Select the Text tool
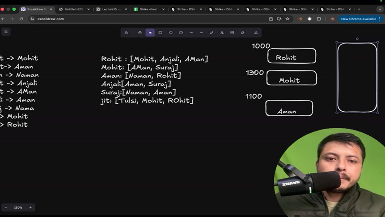385x217 pixels. click(x=222, y=33)
